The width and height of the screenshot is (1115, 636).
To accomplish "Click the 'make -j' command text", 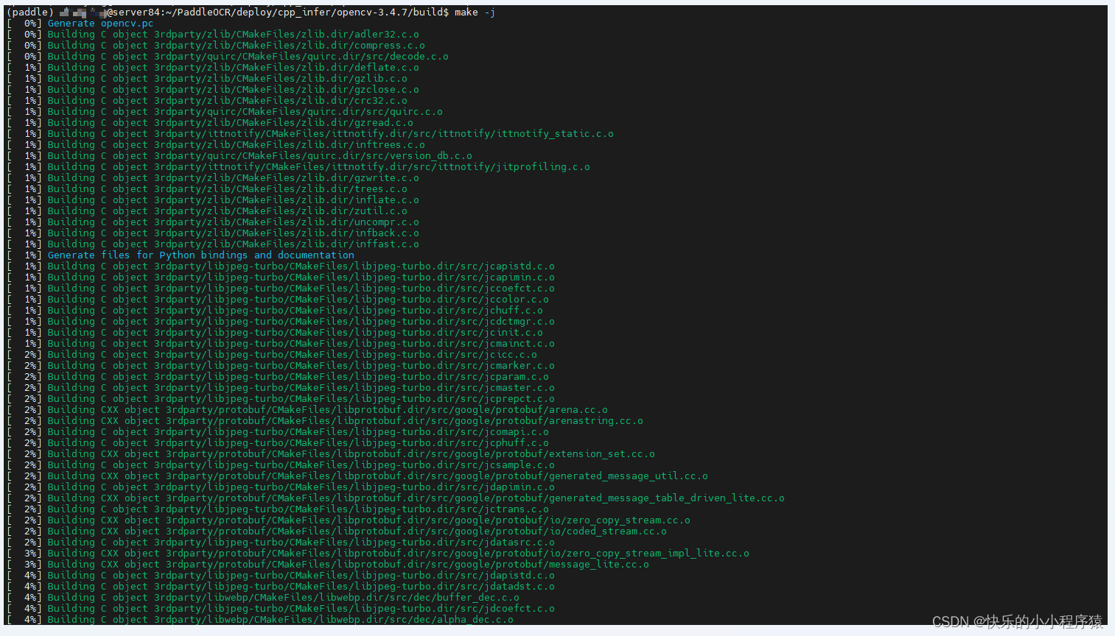I will (x=475, y=12).
